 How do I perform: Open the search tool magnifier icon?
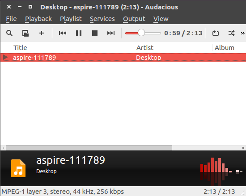click(x=9, y=33)
